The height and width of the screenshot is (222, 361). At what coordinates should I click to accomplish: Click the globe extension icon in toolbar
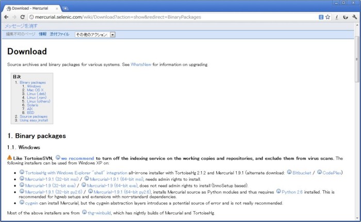tap(346, 17)
